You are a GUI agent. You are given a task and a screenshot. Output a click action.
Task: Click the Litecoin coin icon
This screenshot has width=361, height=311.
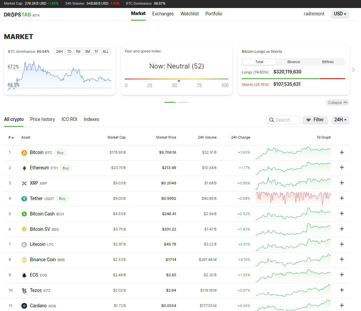[x=24, y=245]
